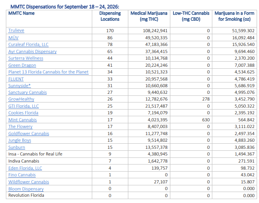The height and width of the screenshot is (203, 259).
Task: Select Wildflower's 27,107 mg THC value
Action: tap(161, 182)
